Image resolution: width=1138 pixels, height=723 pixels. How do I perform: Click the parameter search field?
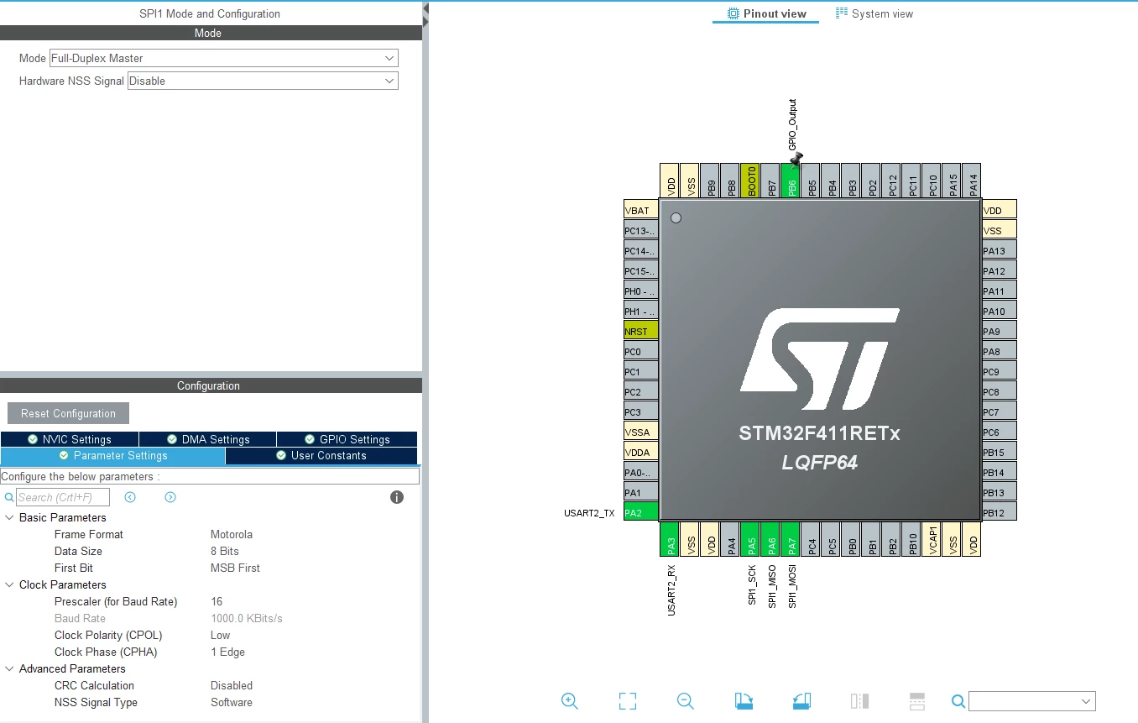[63, 497]
